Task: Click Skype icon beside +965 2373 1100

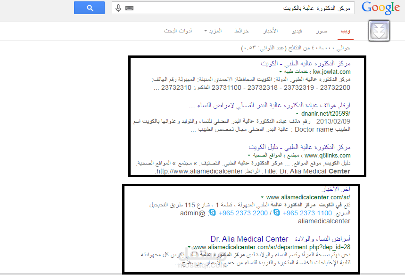Action: (277, 212)
